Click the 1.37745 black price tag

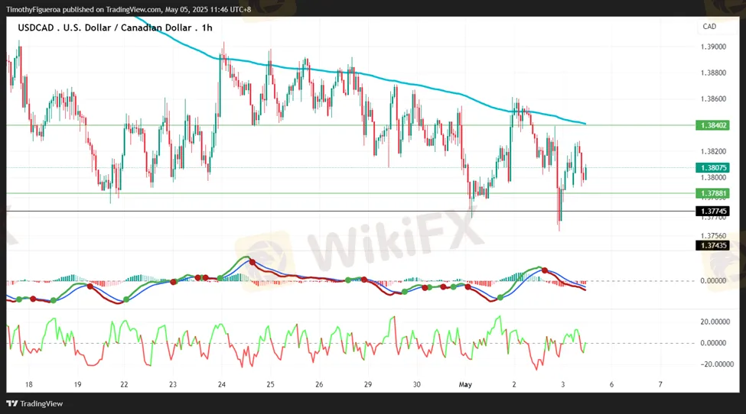[x=712, y=211]
